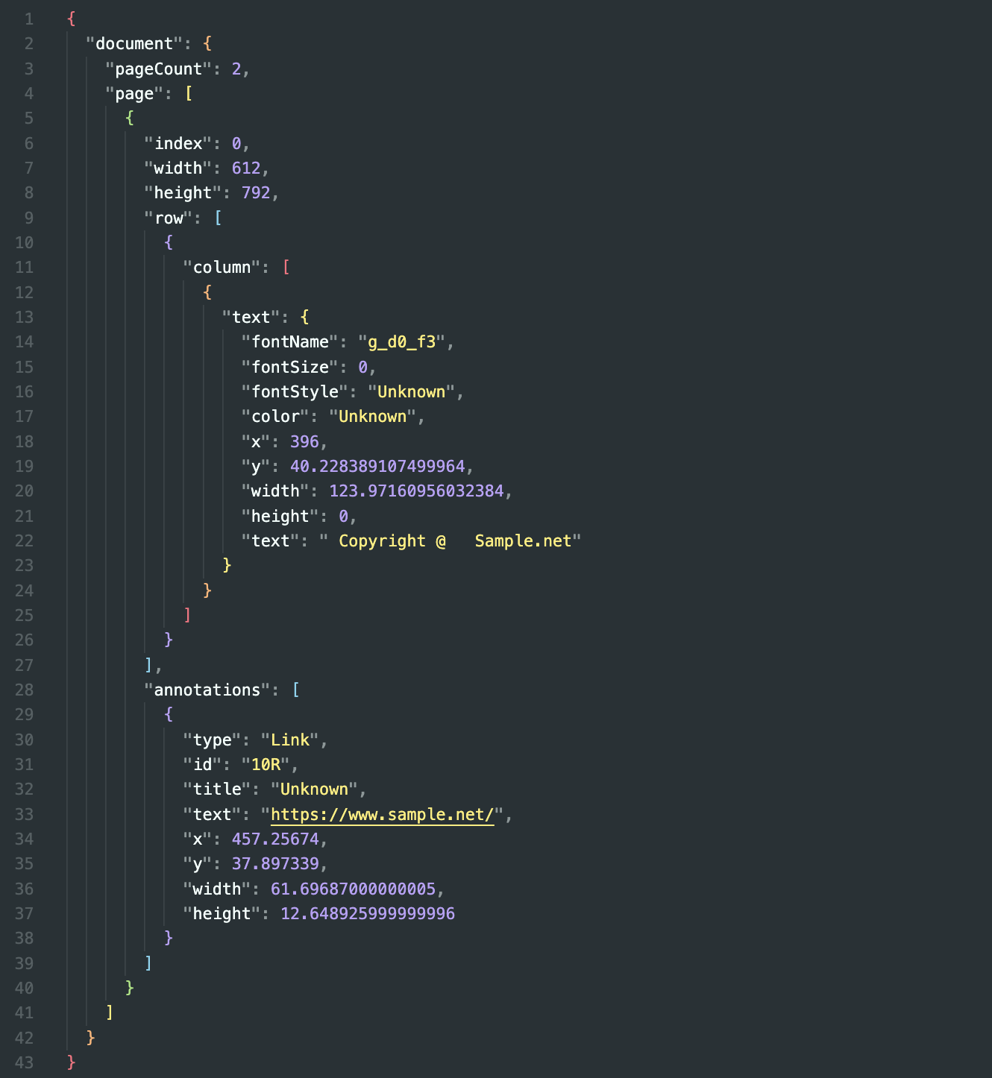Place cursor on "page" key
The image size is (992, 1078).
click(134, 93)
